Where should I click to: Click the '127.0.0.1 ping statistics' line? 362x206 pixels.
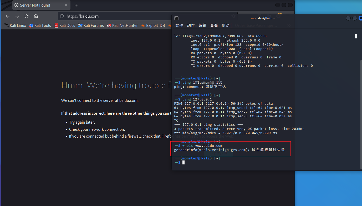coord(208,125)
